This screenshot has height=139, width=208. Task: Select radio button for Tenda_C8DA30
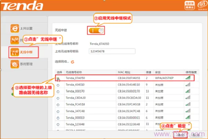58,98
